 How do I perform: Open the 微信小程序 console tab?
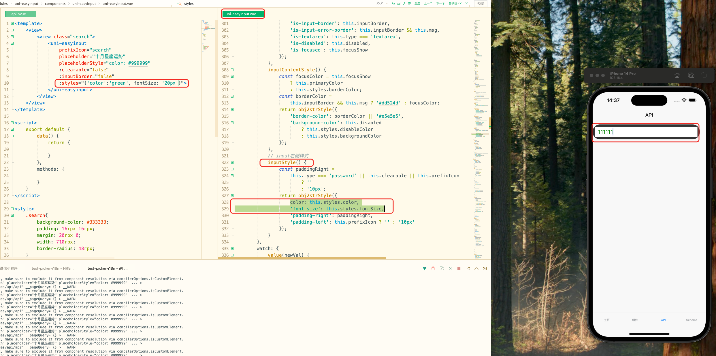coord(9,268)
